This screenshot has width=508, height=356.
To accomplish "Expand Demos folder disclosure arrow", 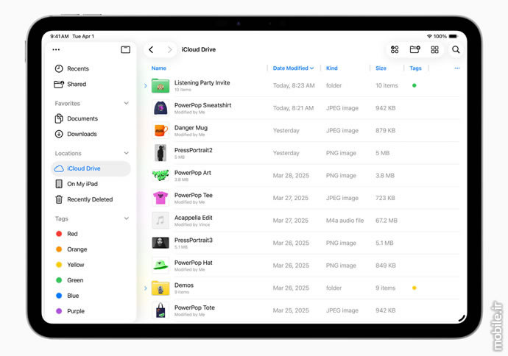I will tap(146, 288).
